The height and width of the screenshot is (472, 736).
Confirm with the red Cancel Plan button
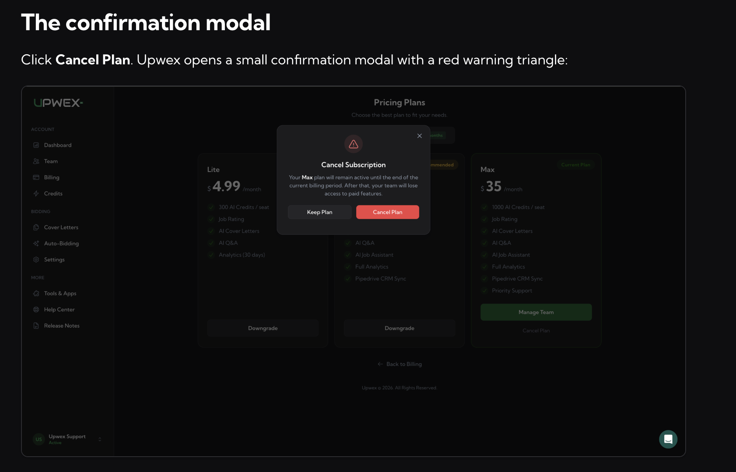click(x=388, y=212)
